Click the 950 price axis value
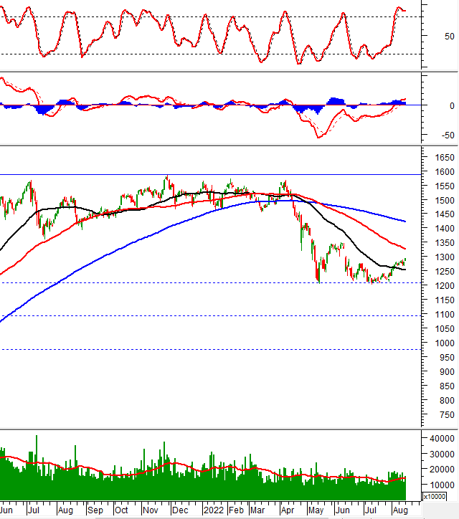Screen dimensions: 459x519 [x=447, y=358]
